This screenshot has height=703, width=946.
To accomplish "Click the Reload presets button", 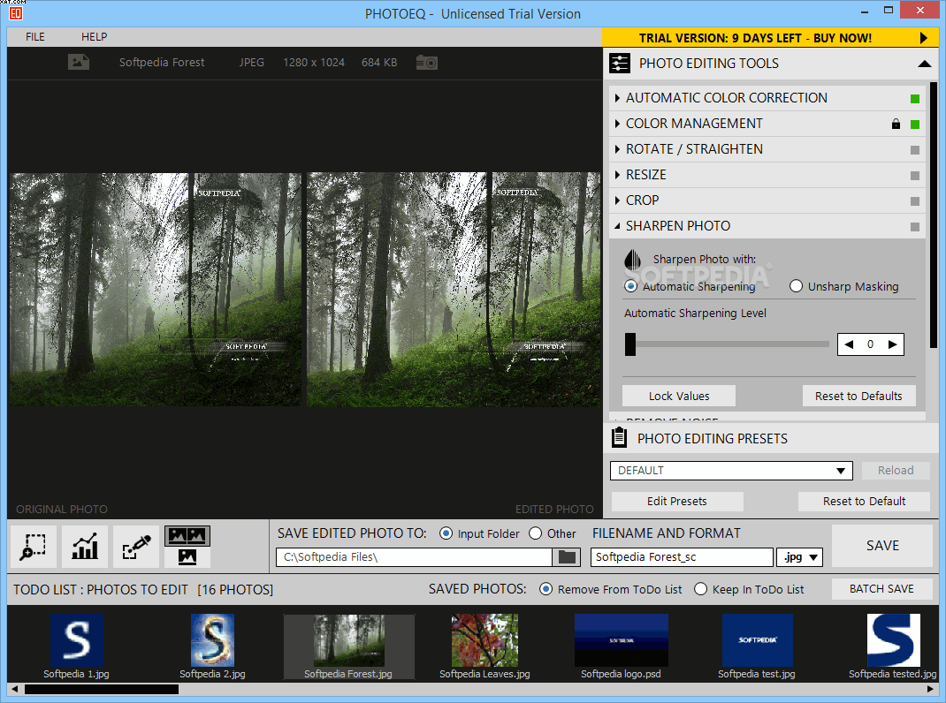I will click(x=896, y=470).
